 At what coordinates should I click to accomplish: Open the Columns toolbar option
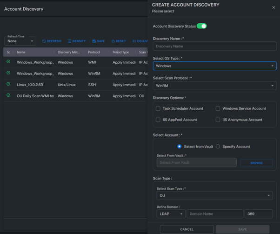[x=140, y=41]
